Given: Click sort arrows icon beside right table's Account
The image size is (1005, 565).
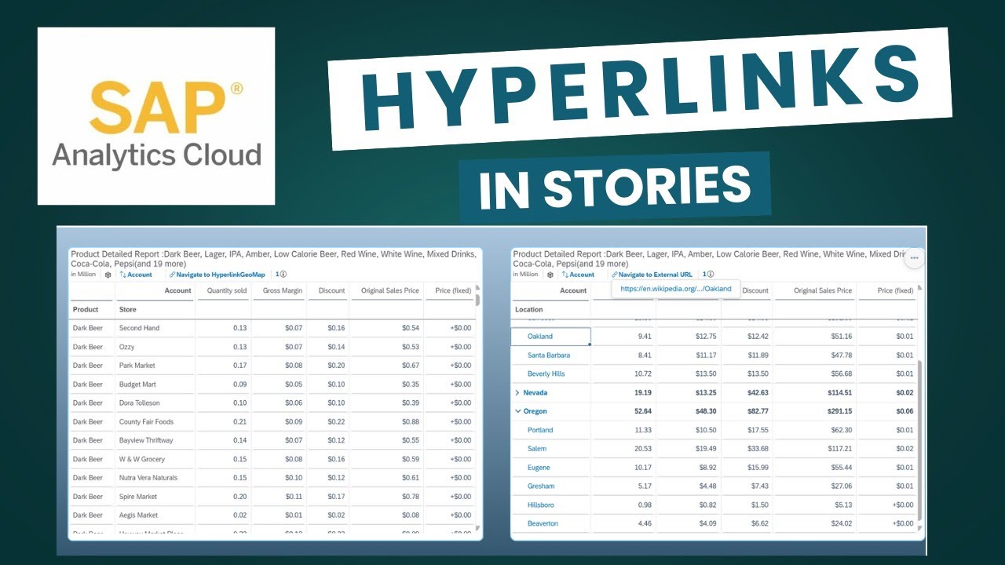Looking at the screenshot, I should click(x=565, y=275).
